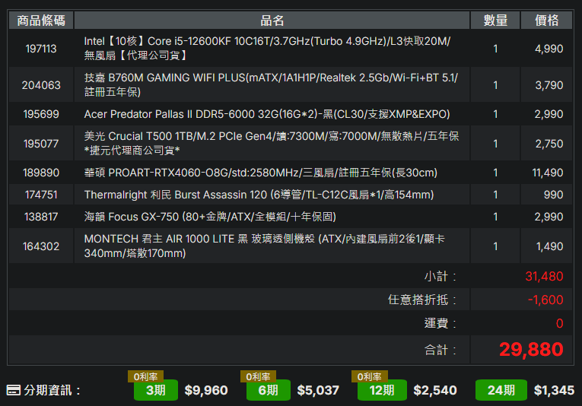Click the 1,490 case price
This screenshot has width=582, height=406.
(550, 246)
